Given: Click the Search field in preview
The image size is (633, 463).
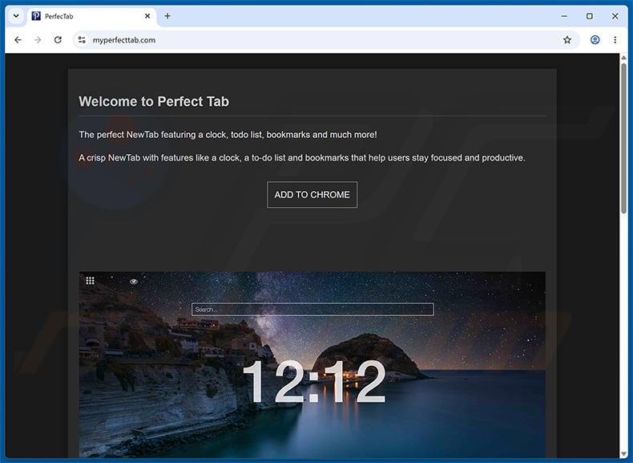Looking at the screenshot, I should click(x=312, y=310).
